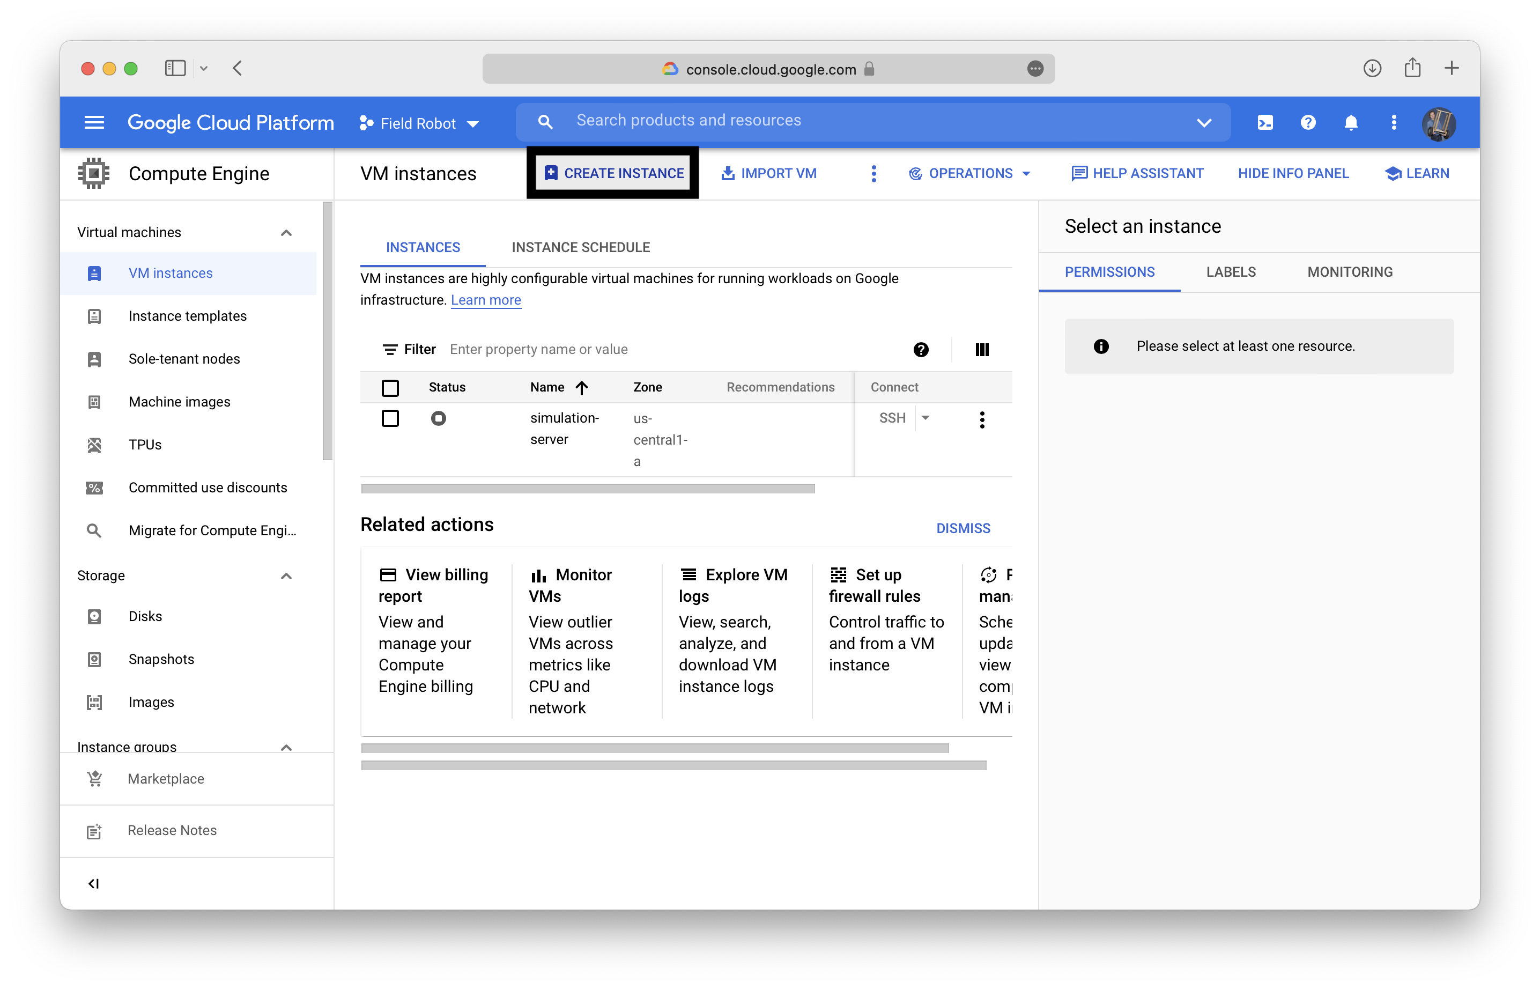Collapse the Virtual machines section
The image size is (1540, 989).
(286, 232)
